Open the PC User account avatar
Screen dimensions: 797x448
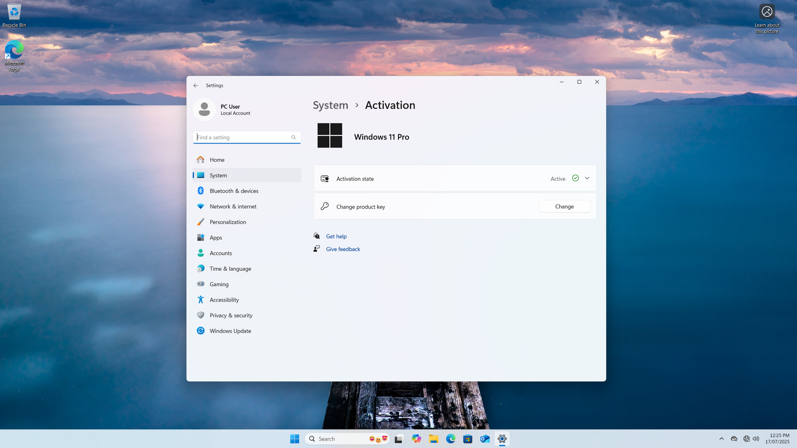(204, 110)
